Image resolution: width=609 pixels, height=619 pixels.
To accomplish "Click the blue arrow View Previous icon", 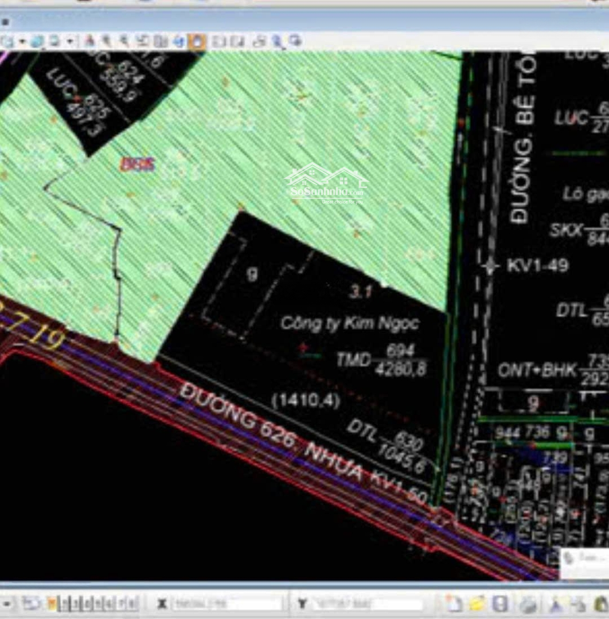I will [178, 41].
